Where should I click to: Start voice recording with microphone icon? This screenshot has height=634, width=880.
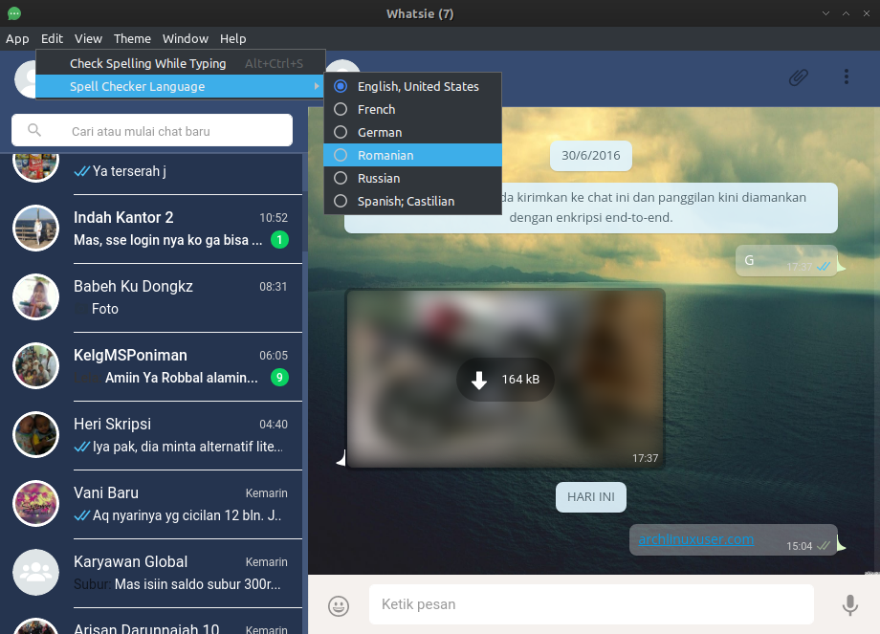click(849, 604)
